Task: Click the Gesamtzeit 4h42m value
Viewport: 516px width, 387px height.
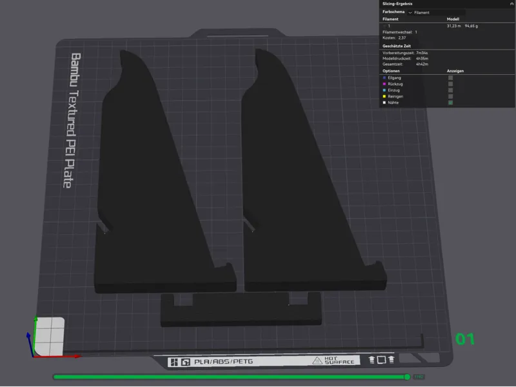Action: click(x=422, y=64)
